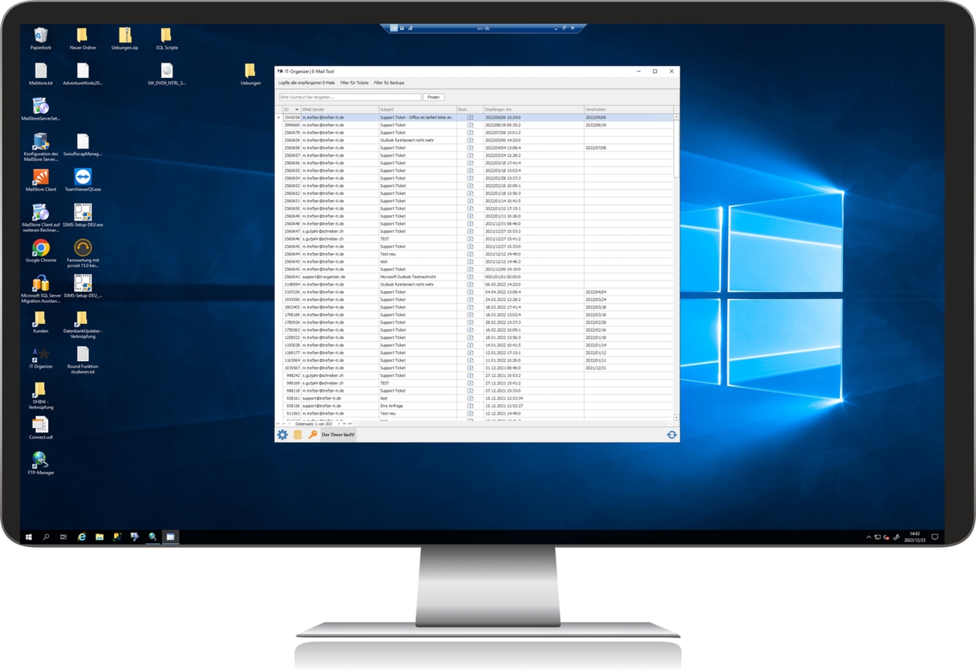Select the Outlook funktioniert nicht mehr subject in row 2560659
The height and width of the screenshot is (671, 976).
click(418, 140)
